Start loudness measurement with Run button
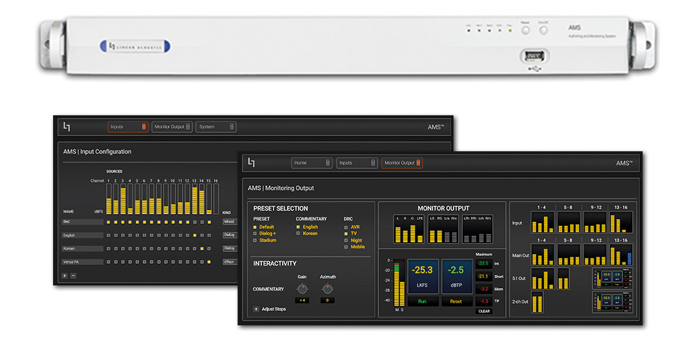The width and height of the screenshot is (699, 343). pyautogui.click(x=422, y=302)
